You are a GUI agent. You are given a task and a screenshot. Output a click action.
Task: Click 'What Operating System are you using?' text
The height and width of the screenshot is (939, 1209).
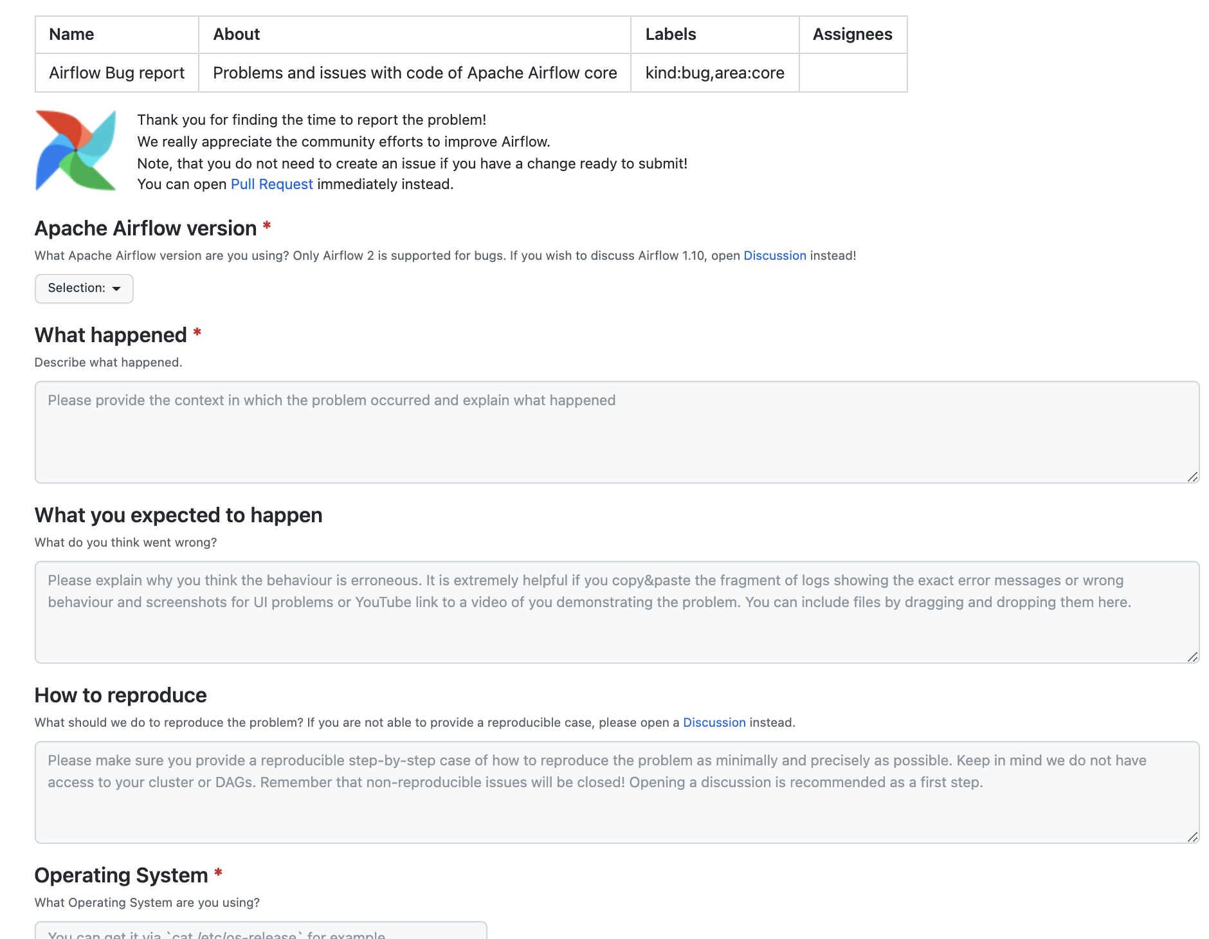click(x=147, y=902)
